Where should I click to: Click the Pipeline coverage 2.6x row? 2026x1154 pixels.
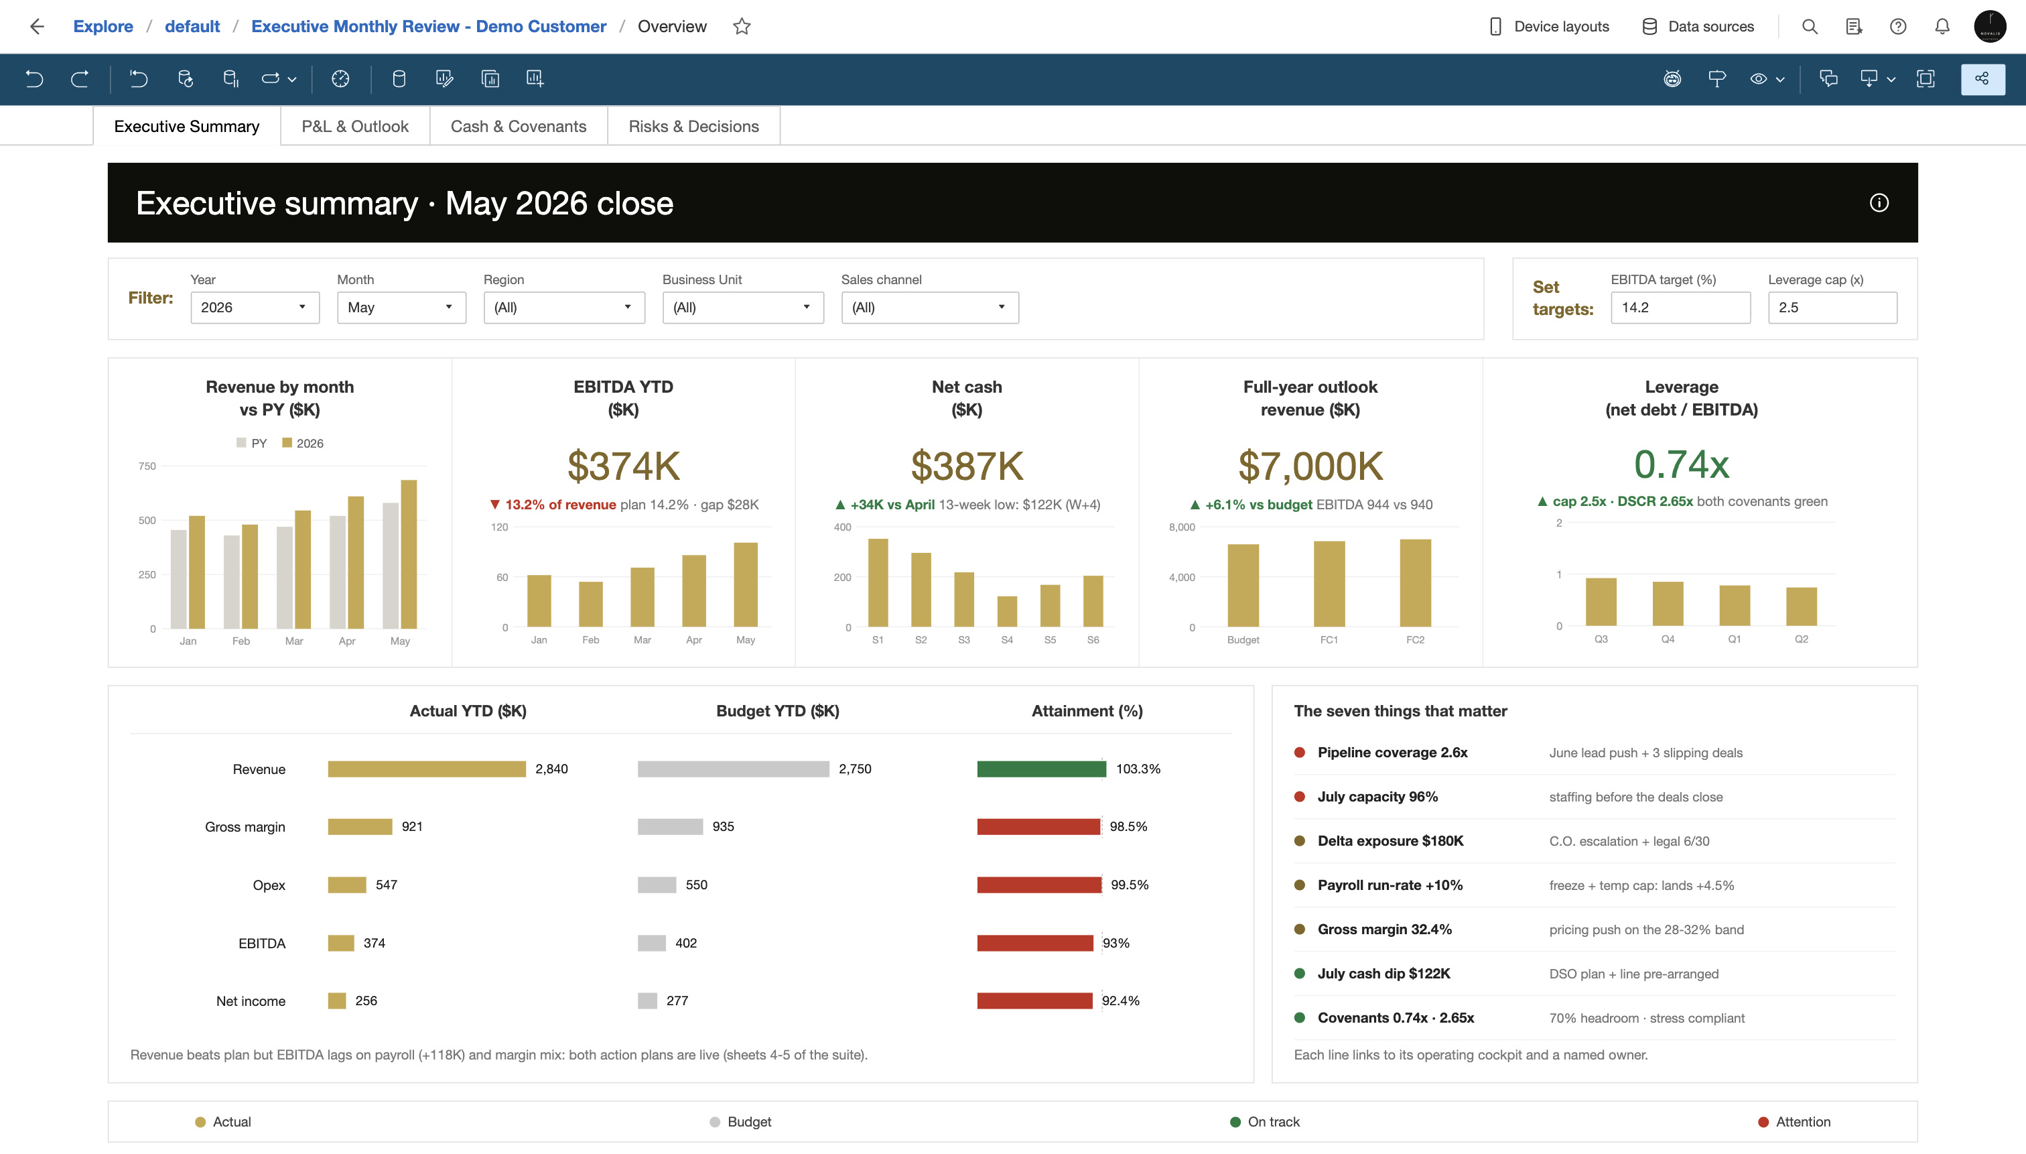[1593, 753]
